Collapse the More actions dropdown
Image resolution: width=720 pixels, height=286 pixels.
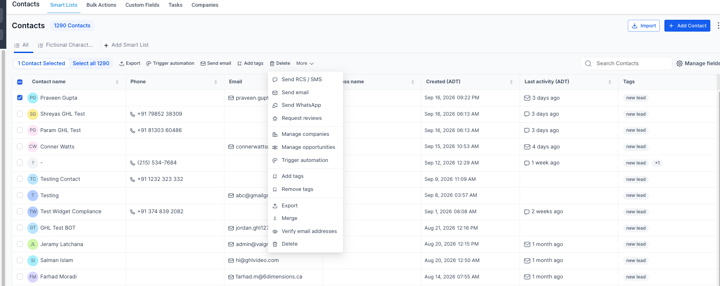(305, 64)
